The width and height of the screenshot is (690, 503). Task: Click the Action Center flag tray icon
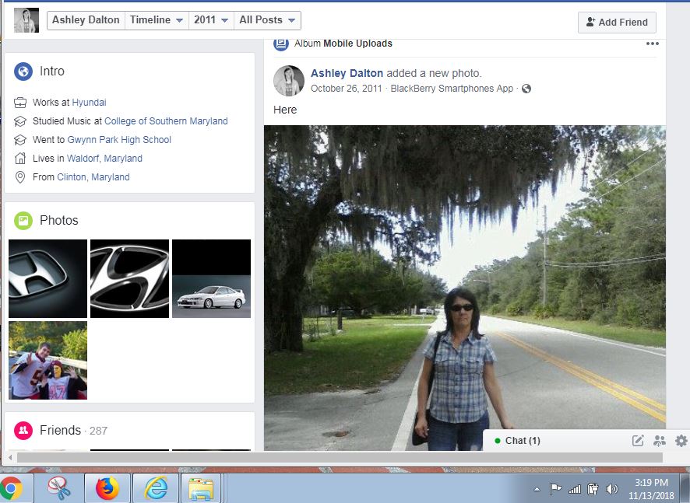[x=555, y=488]
